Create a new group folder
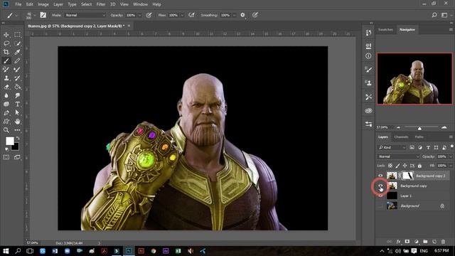This screenshot has width=455, height=256. pos(425,242)
